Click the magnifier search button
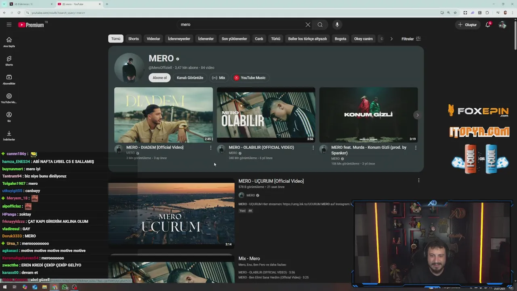 coord(320,25)
